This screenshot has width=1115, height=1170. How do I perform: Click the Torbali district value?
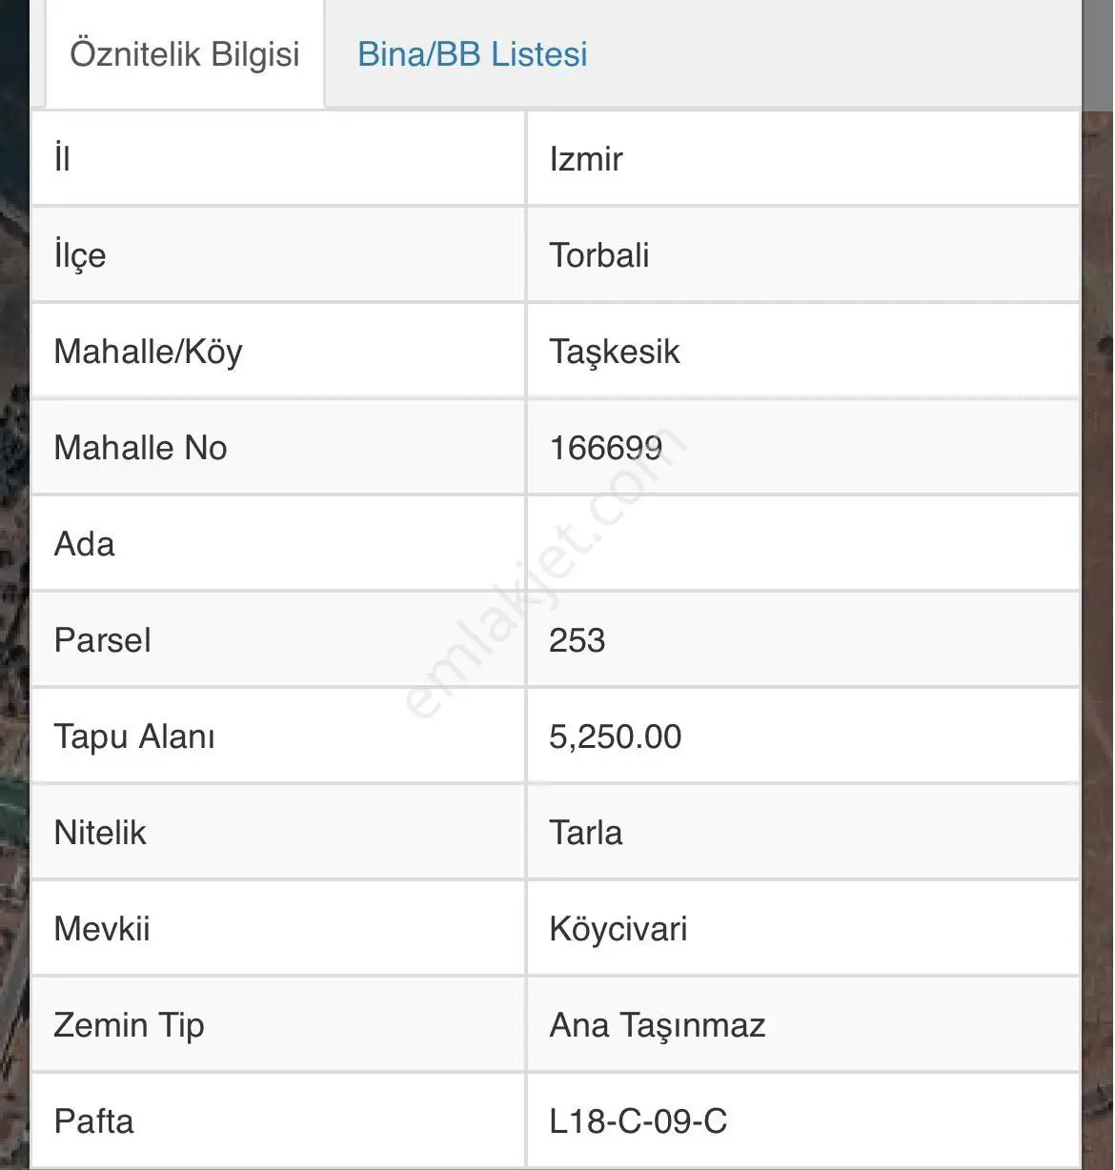(598, 255)
